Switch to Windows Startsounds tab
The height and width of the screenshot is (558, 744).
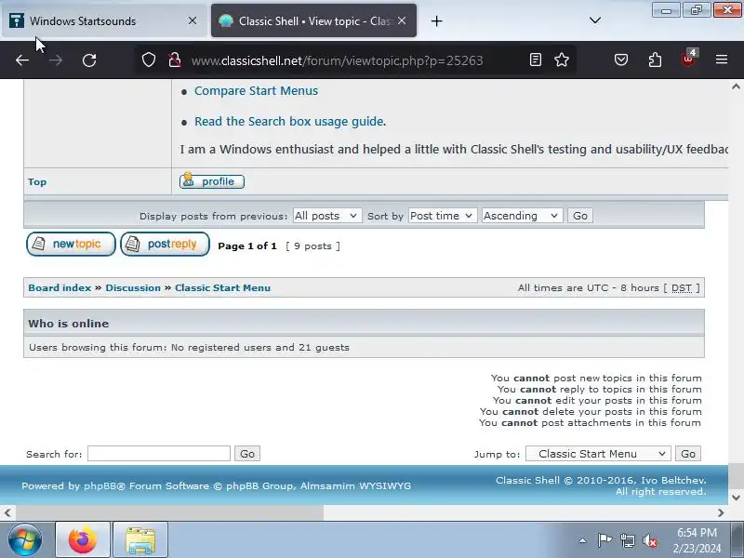(103, 20)
